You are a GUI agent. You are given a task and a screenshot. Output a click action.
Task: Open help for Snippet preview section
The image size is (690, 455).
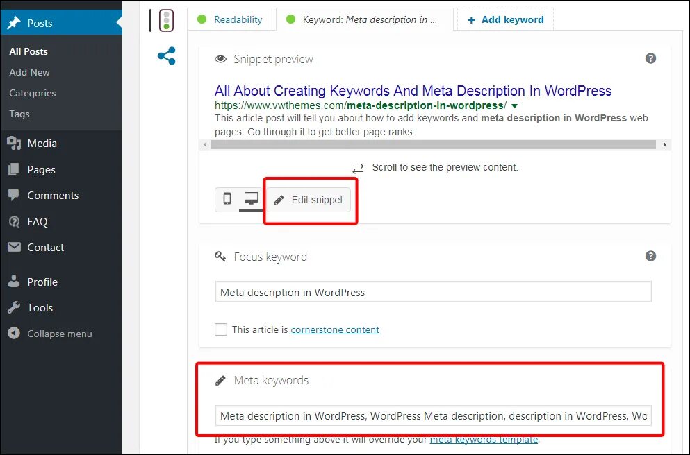(650, 58)
